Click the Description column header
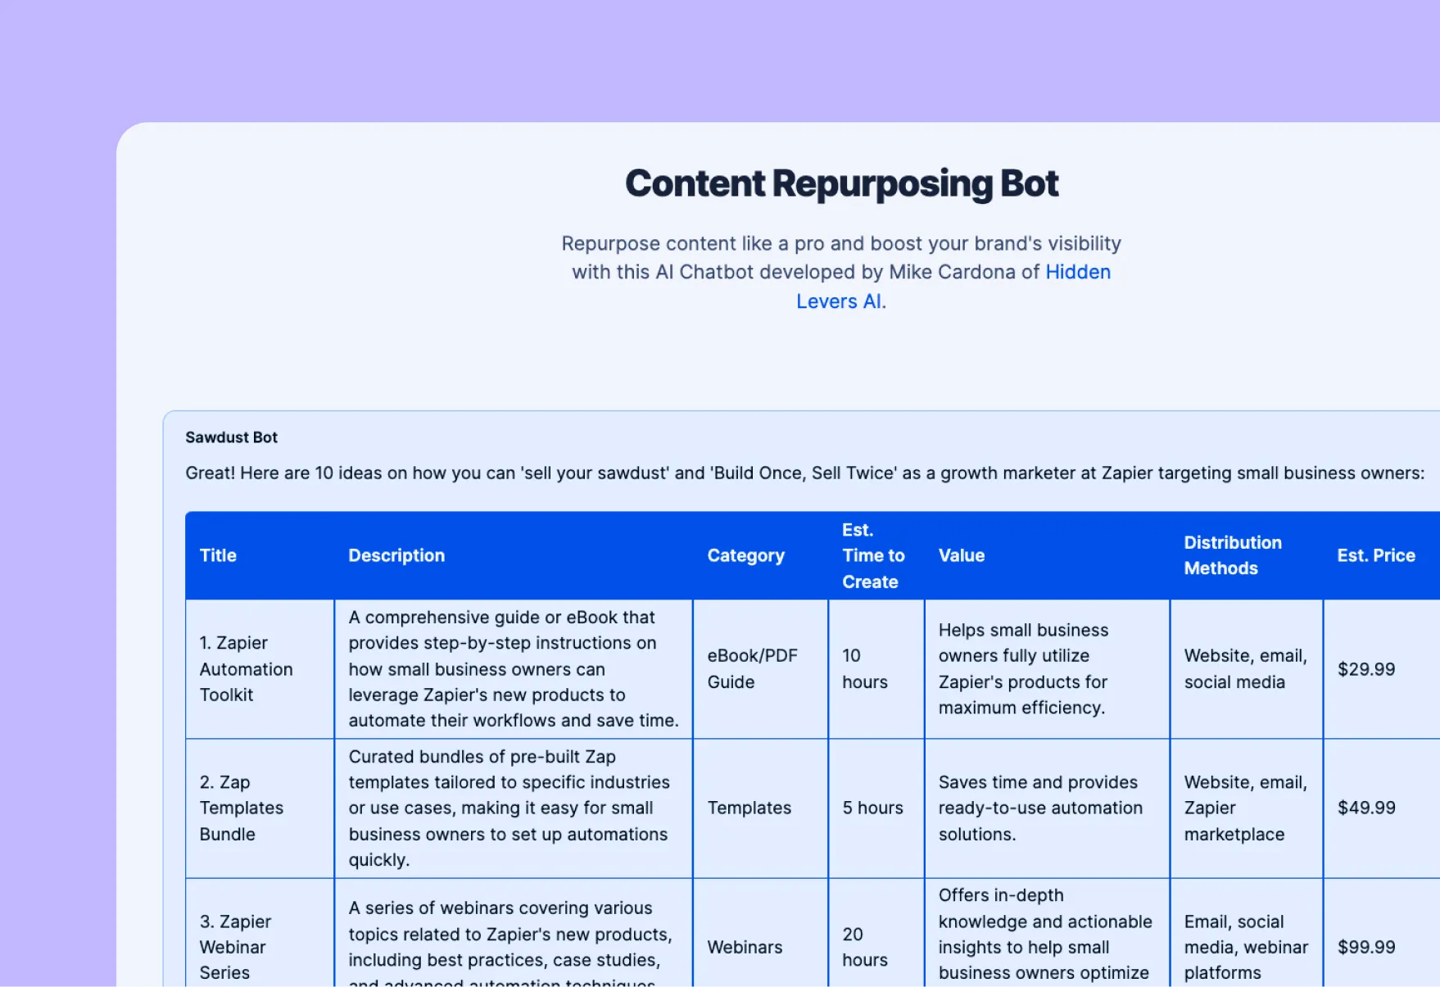This screenshot has height=987, width=1440. 396,555
